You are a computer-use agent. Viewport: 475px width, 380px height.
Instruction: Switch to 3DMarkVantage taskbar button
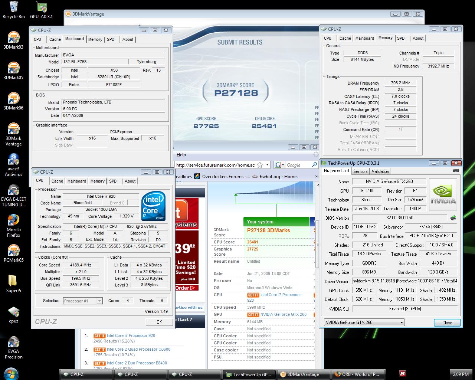[303, 374]
